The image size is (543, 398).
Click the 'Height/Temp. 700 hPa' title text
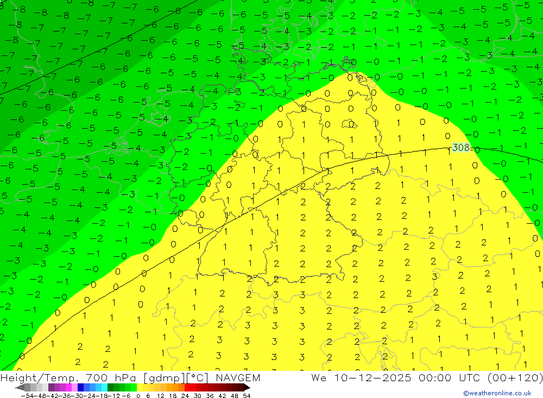(68, 377)
